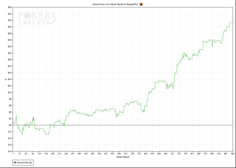This screenshot has height=168, width=236.
Task: Click the '$-4' y-axis label
Action: (10, 138)
